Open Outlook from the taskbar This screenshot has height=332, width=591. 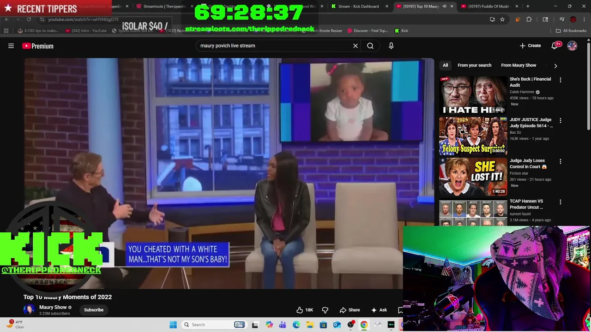click(337, 325)
